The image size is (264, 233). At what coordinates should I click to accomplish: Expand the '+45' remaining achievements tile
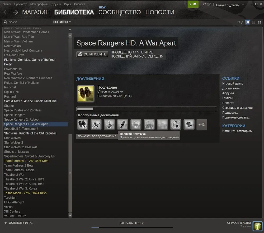(202, 124)
